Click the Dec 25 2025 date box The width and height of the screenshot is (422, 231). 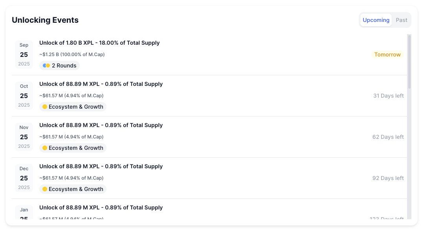coord(24,178)
